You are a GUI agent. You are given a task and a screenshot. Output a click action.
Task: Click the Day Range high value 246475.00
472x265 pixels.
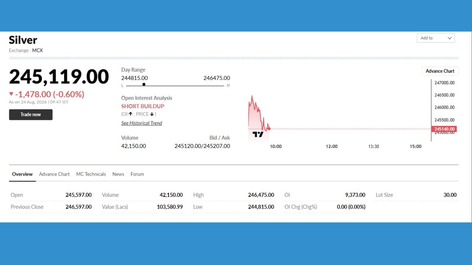point(217,78)
